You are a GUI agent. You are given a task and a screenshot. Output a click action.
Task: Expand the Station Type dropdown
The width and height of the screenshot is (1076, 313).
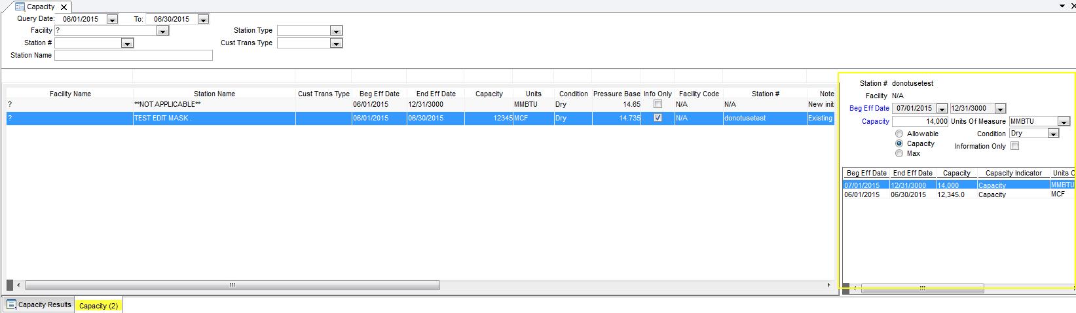point(336,31)
